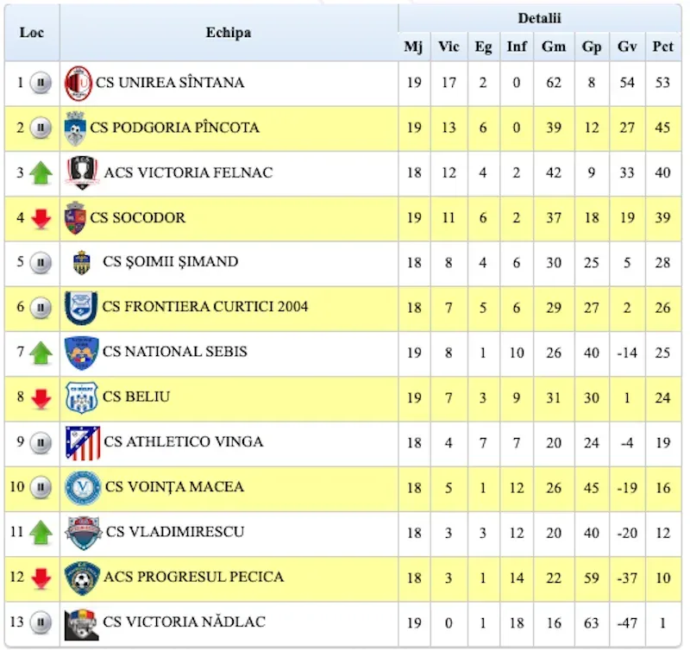Click the CS Unirea Sîntana team crest
Viewport: 690px width, 650px height.
(78, 83)
